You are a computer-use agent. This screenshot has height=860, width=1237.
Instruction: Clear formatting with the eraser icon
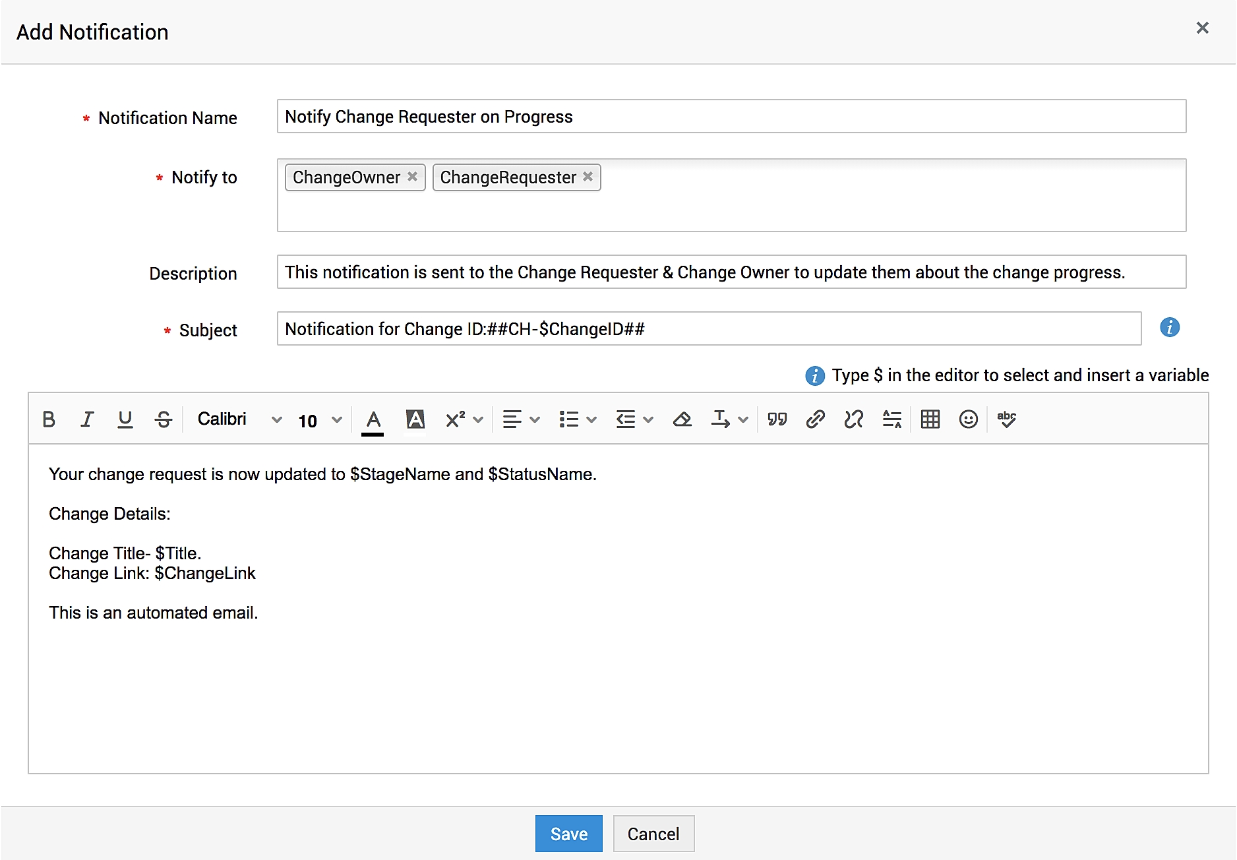(682, 419)
